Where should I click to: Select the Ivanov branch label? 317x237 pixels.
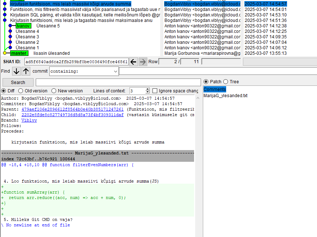pyautogui.click(x=23, y=26)
